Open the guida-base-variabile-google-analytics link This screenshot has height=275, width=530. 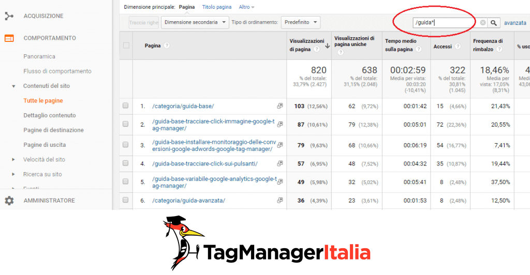click(214, 182)
